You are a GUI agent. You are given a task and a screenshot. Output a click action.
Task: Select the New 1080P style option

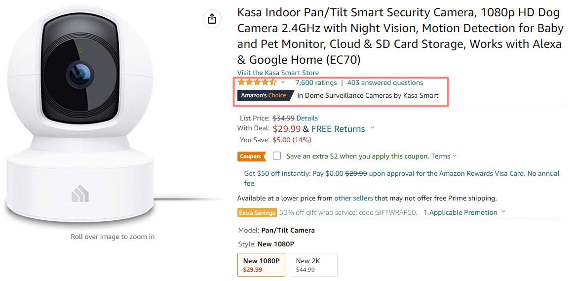click(261, 264)
